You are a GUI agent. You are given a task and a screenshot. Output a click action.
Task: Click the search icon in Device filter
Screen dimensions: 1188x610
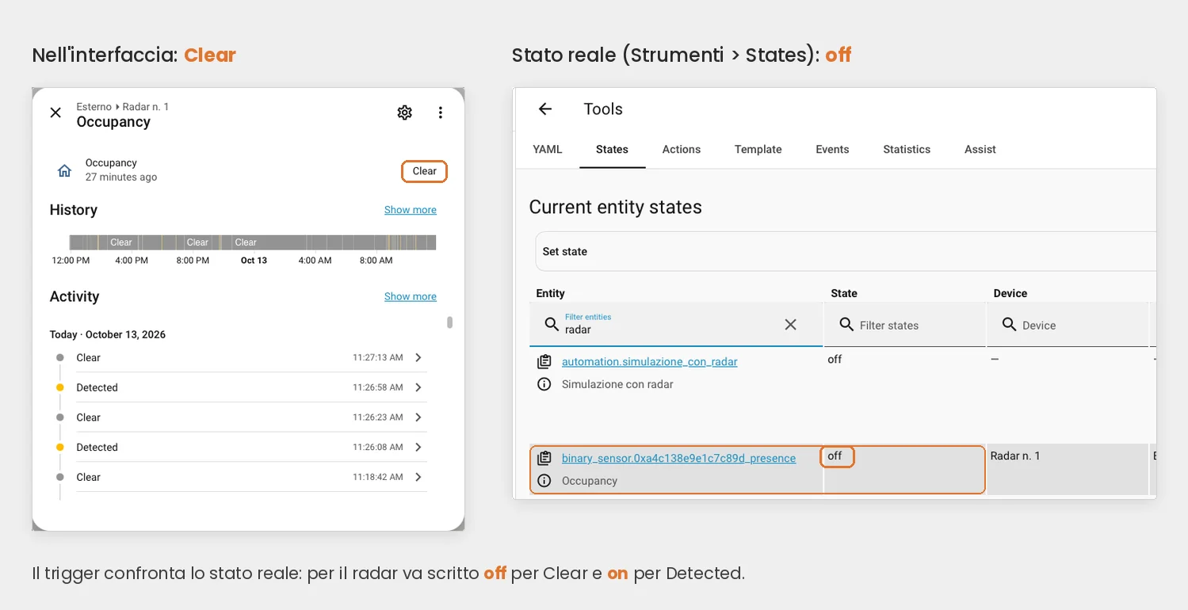click(x=1009, y=325)
